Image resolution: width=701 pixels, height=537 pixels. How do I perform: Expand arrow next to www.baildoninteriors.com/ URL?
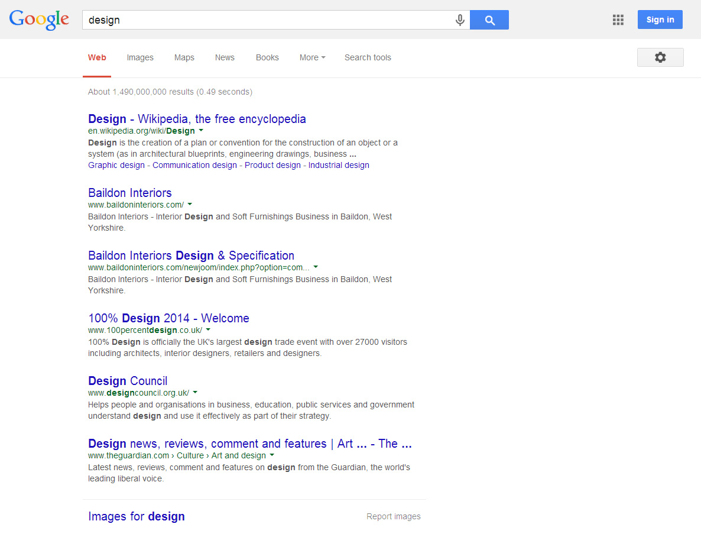click(190, 204)
